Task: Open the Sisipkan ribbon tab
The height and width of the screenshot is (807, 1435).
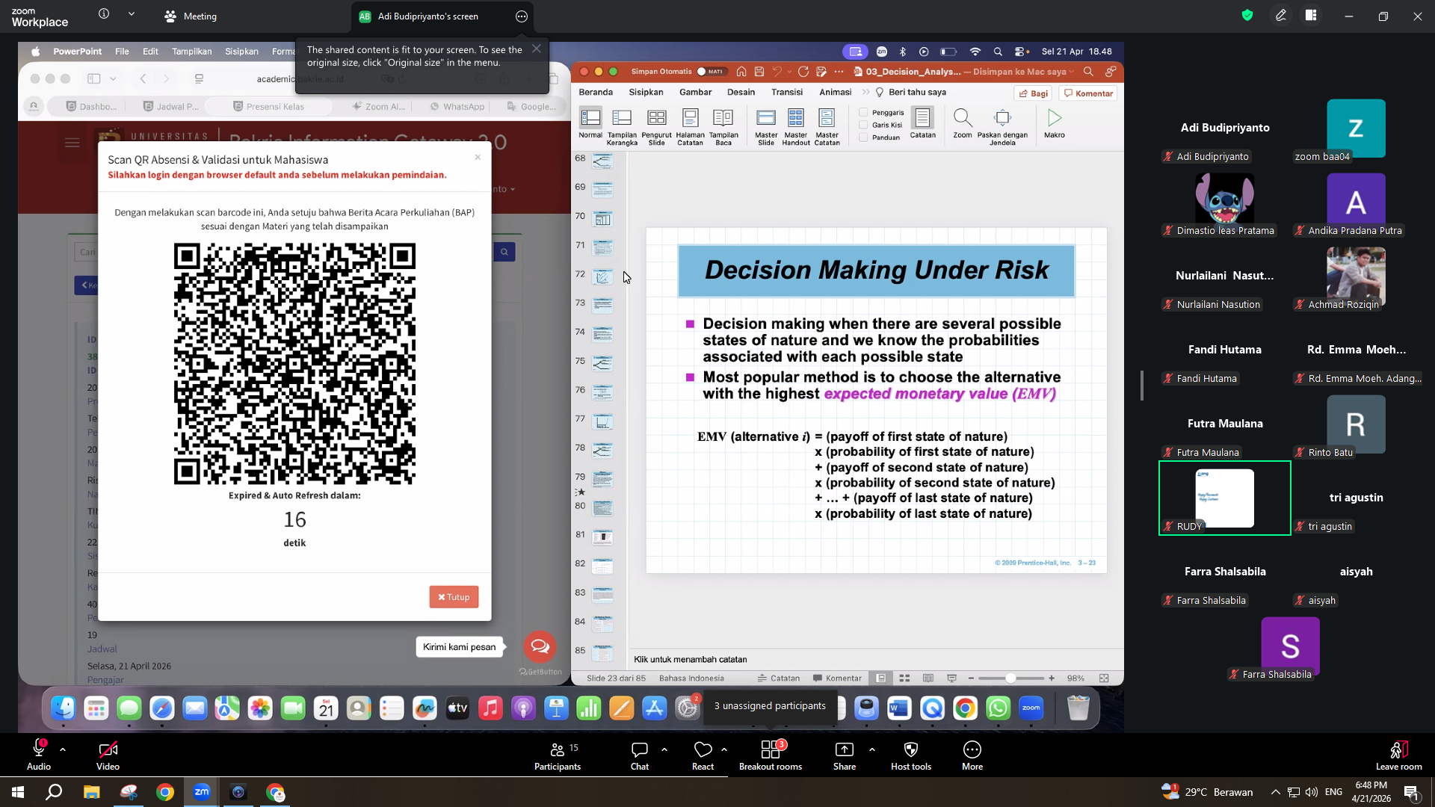Action: [x=646, y=92]
